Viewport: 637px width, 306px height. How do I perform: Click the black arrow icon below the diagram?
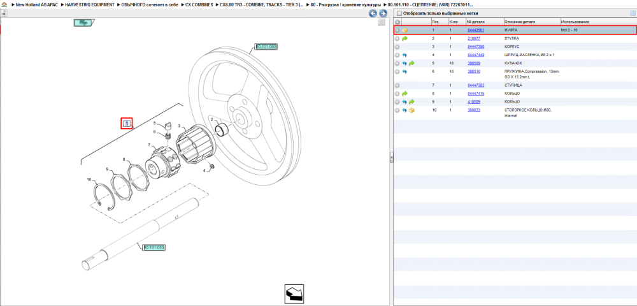click(294, 295)
